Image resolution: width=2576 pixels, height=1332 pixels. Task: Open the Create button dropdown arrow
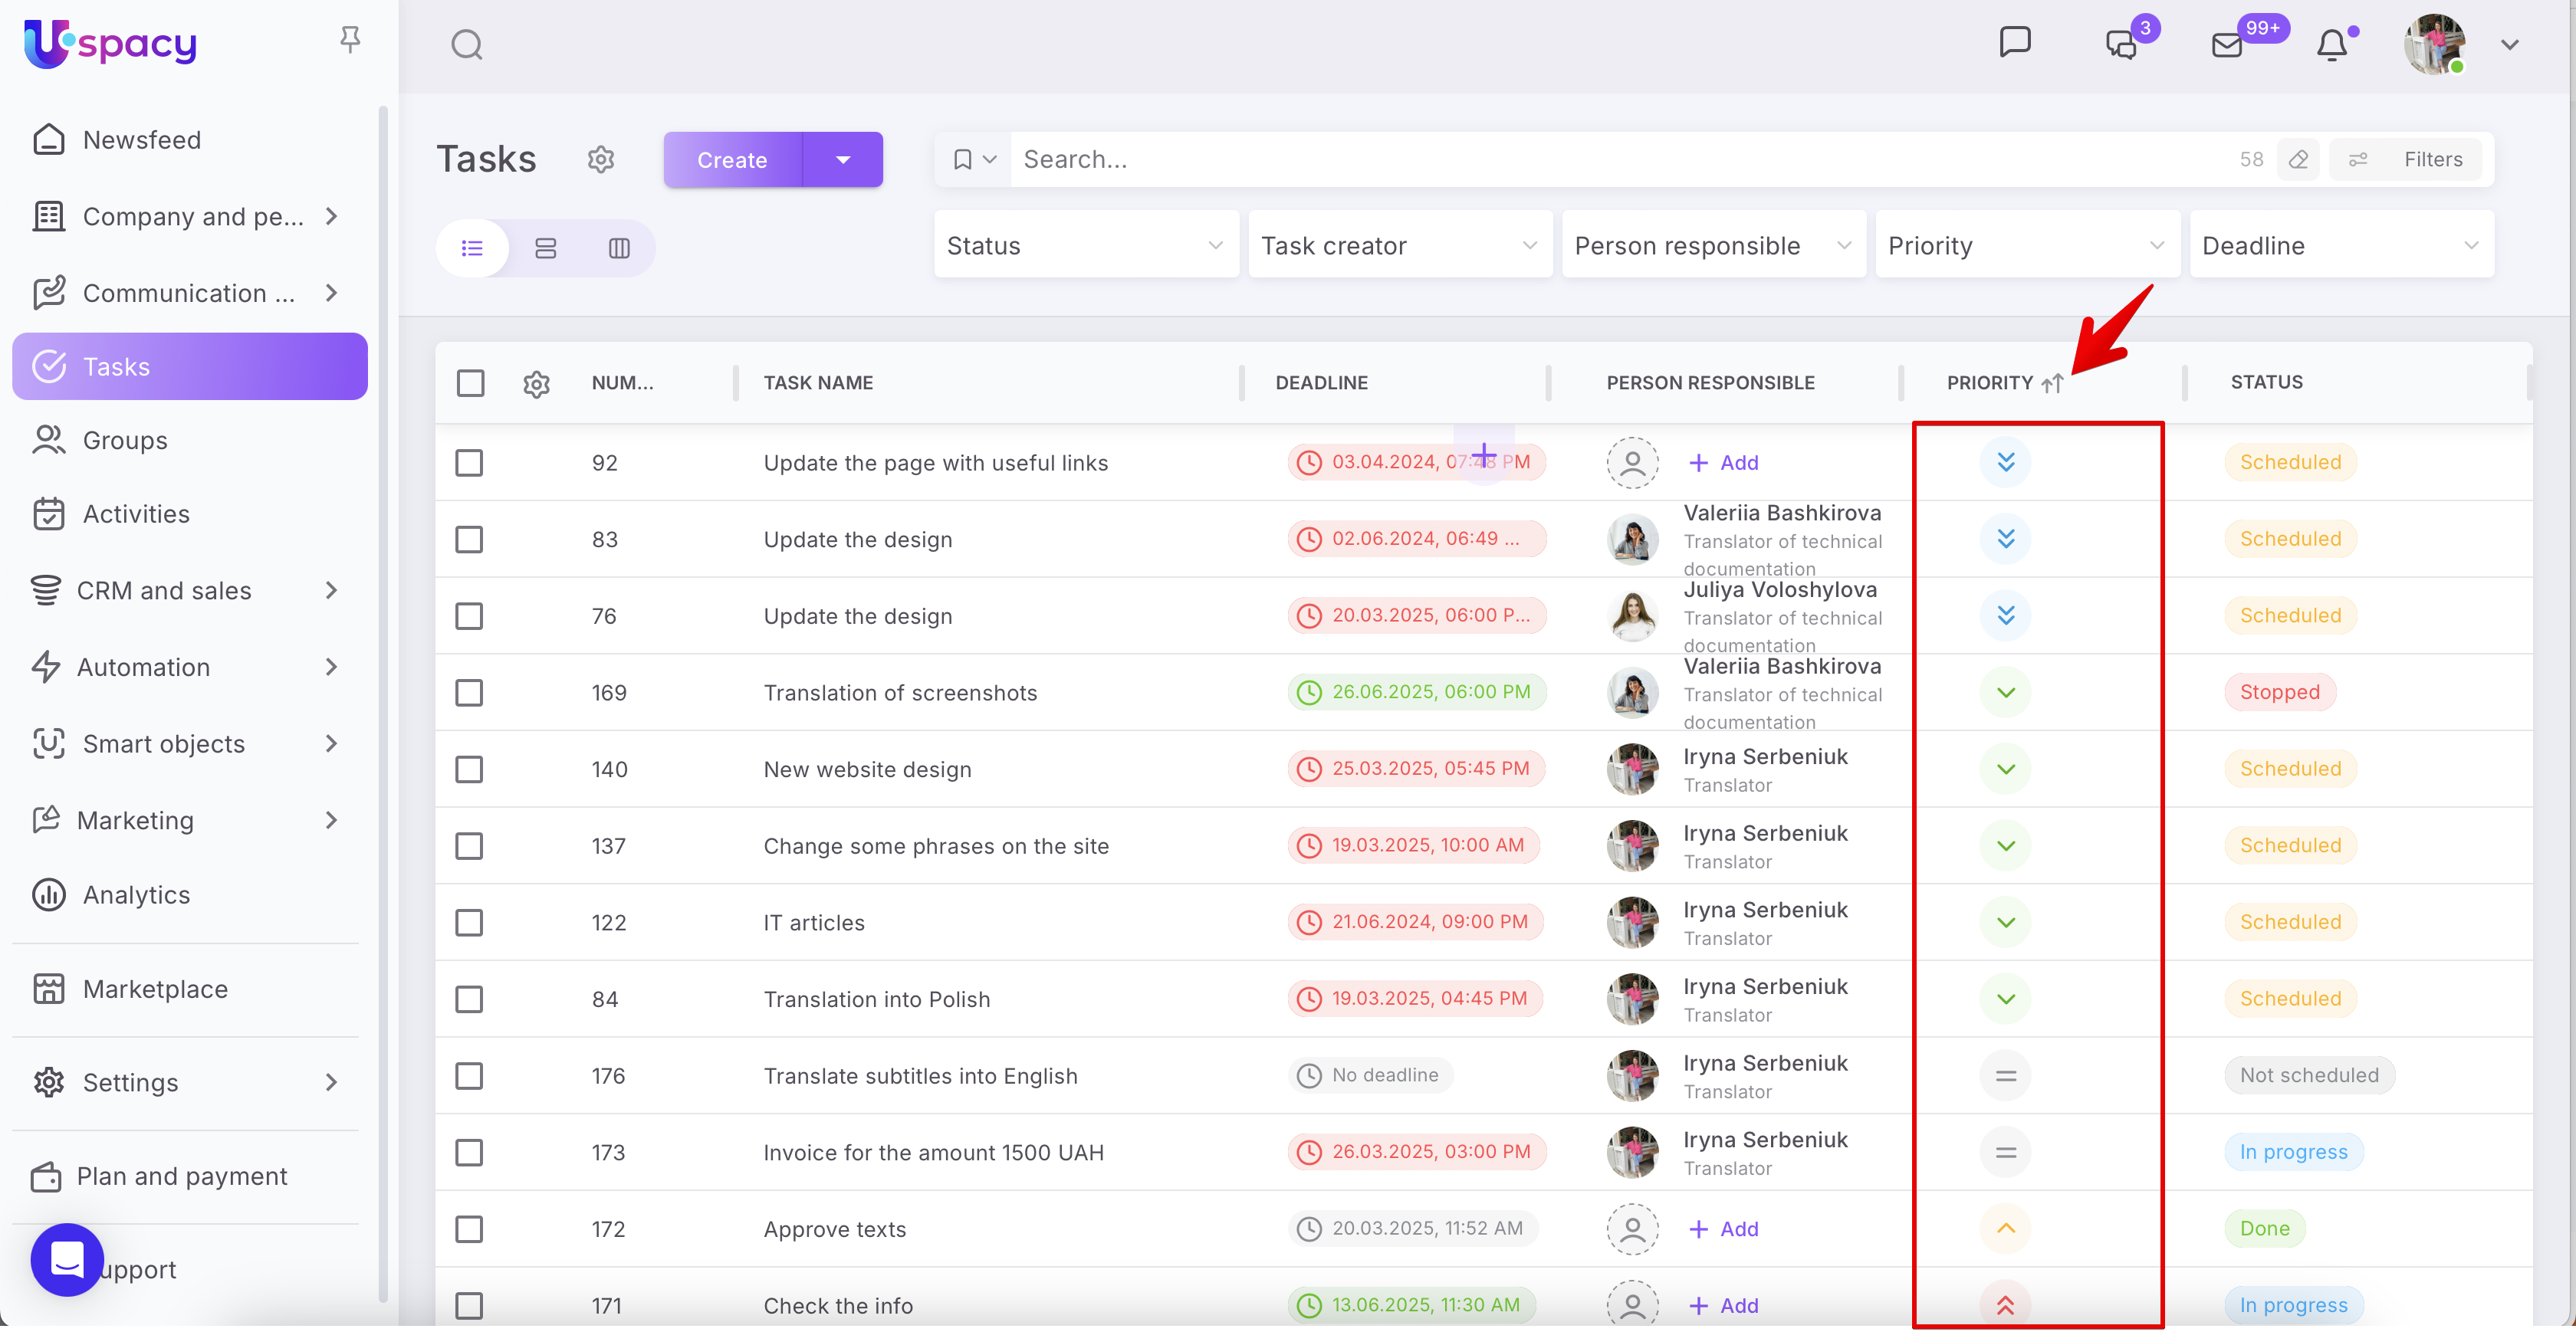coord(843,160)
